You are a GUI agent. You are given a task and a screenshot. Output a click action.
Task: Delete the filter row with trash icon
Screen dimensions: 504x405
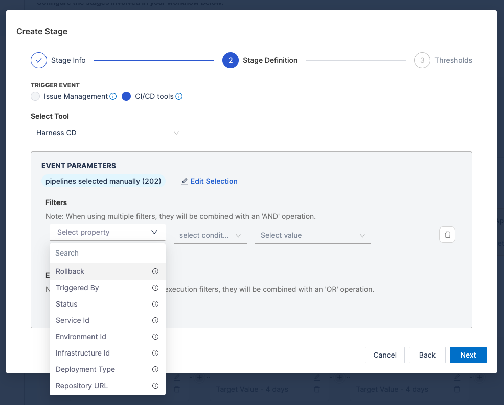point(447,235)
